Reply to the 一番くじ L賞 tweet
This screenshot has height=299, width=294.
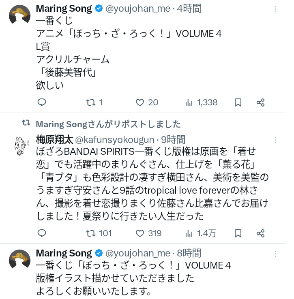tap(42, 103)
